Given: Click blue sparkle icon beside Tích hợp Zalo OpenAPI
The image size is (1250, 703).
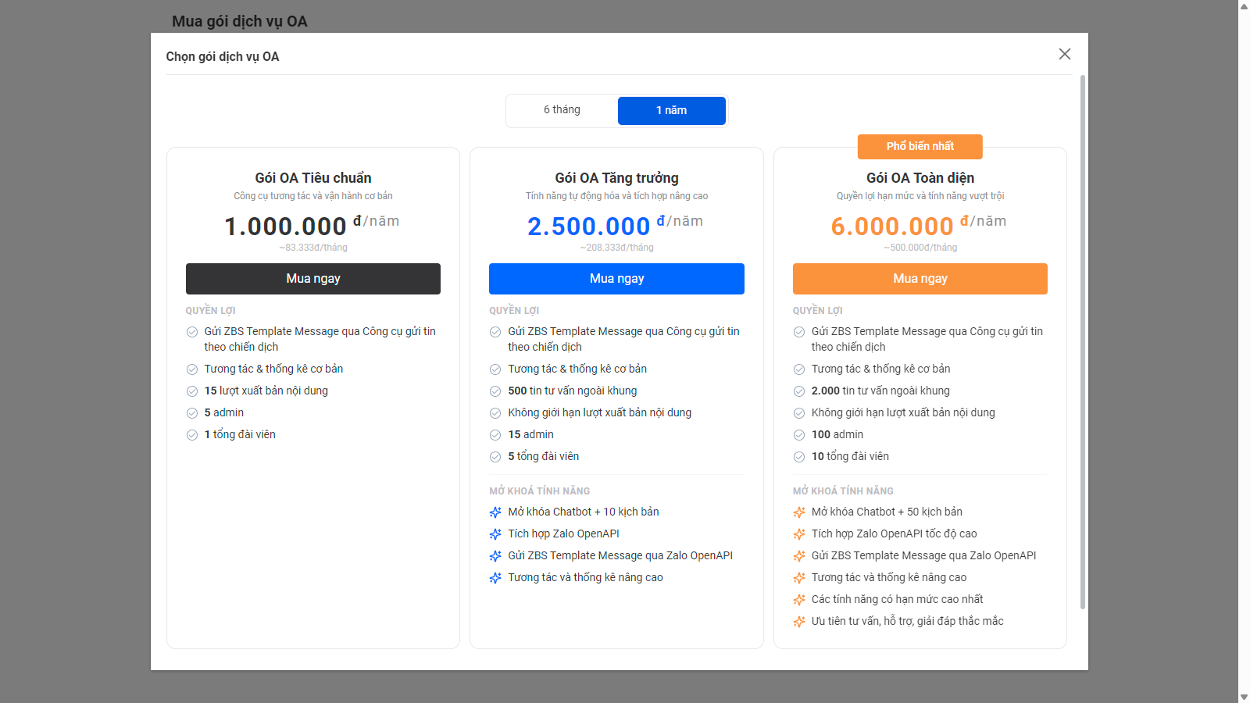Looking at the screenshot, I should tap(495, 534).
